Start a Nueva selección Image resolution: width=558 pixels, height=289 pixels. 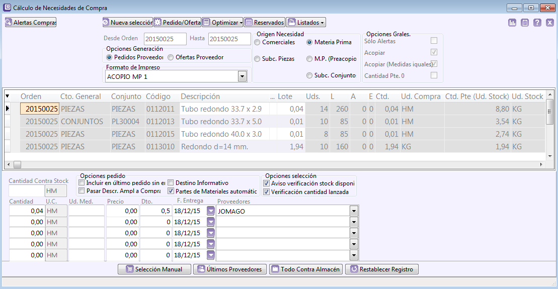(127, 23)
